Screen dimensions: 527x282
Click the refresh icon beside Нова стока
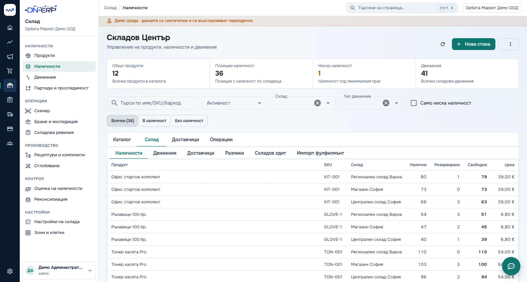443,44
